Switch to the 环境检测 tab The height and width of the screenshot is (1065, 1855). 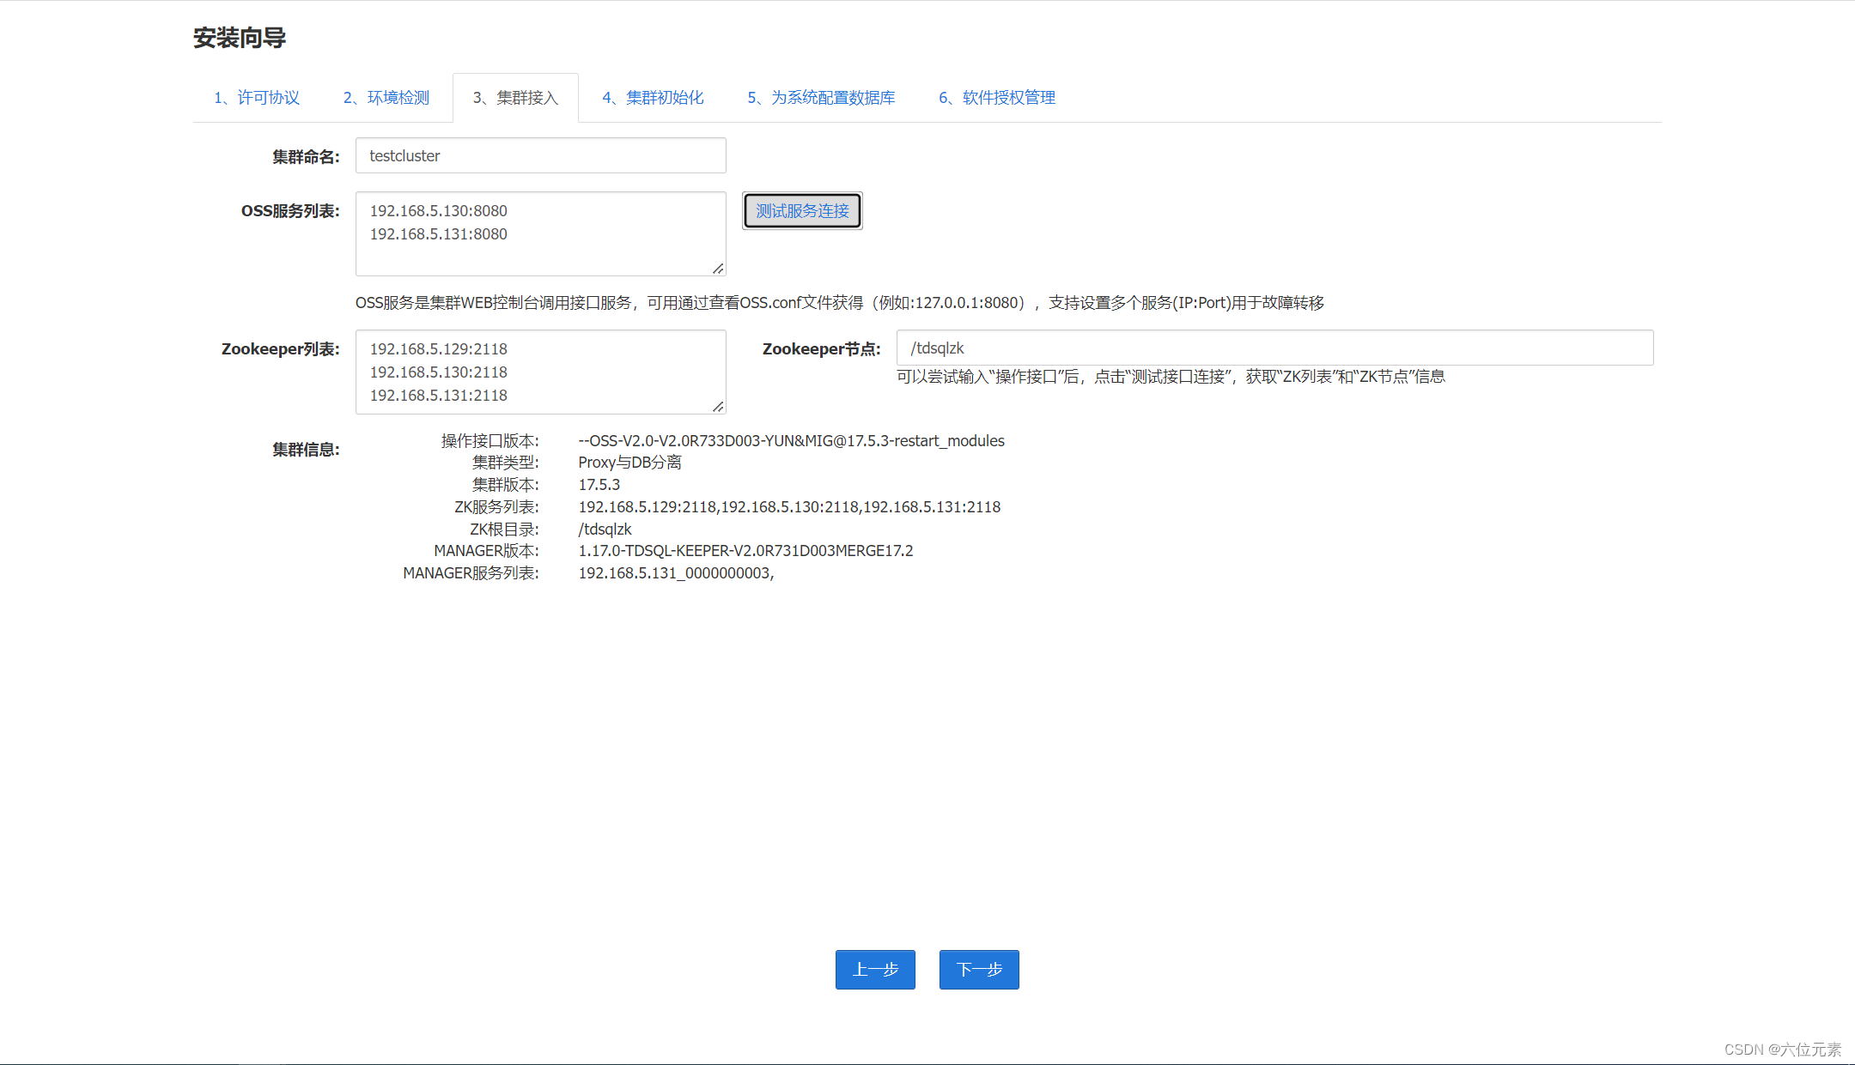(386, 98)
